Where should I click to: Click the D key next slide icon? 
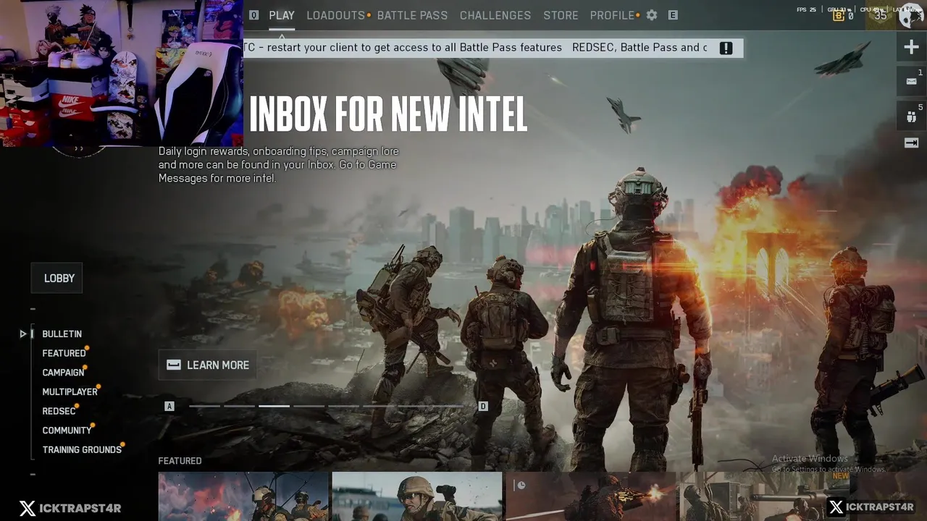coord(483,406)
